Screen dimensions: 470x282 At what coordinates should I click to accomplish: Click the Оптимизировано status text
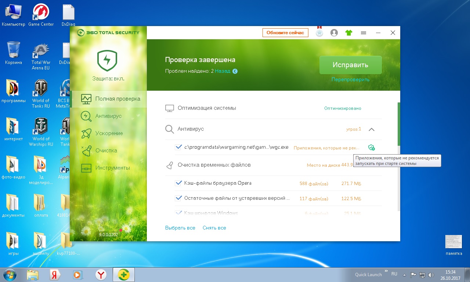point(343,108)
